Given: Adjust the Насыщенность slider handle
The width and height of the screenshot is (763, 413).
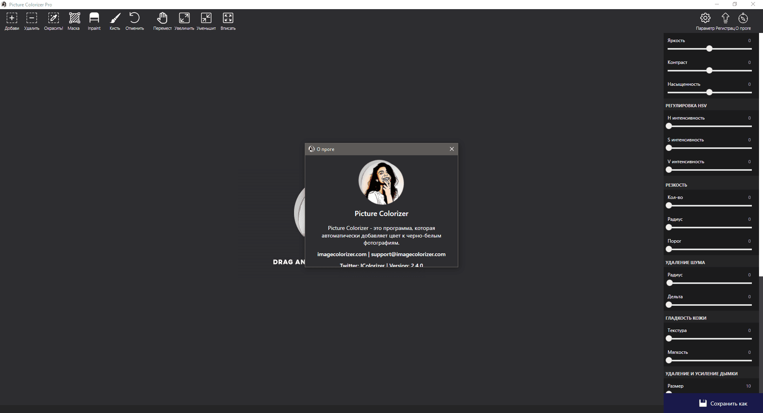Looking at the screenshot, I should (x=709, y=93).
